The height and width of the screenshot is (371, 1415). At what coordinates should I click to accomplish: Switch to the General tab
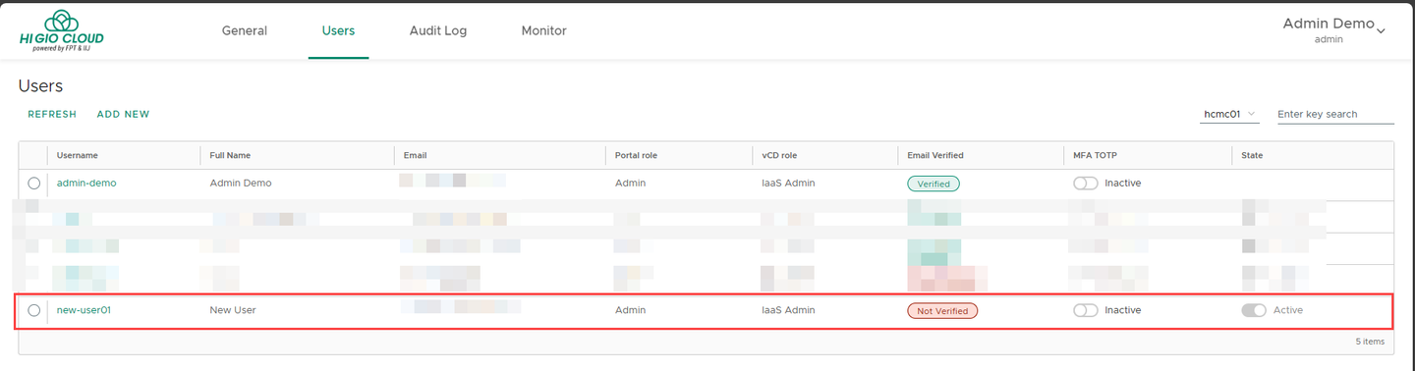coord(245,30)
